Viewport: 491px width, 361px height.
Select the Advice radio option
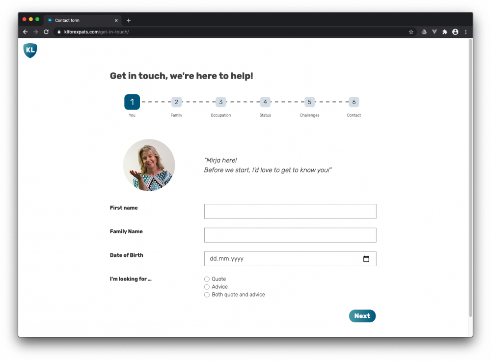click(x=207, y=287)
